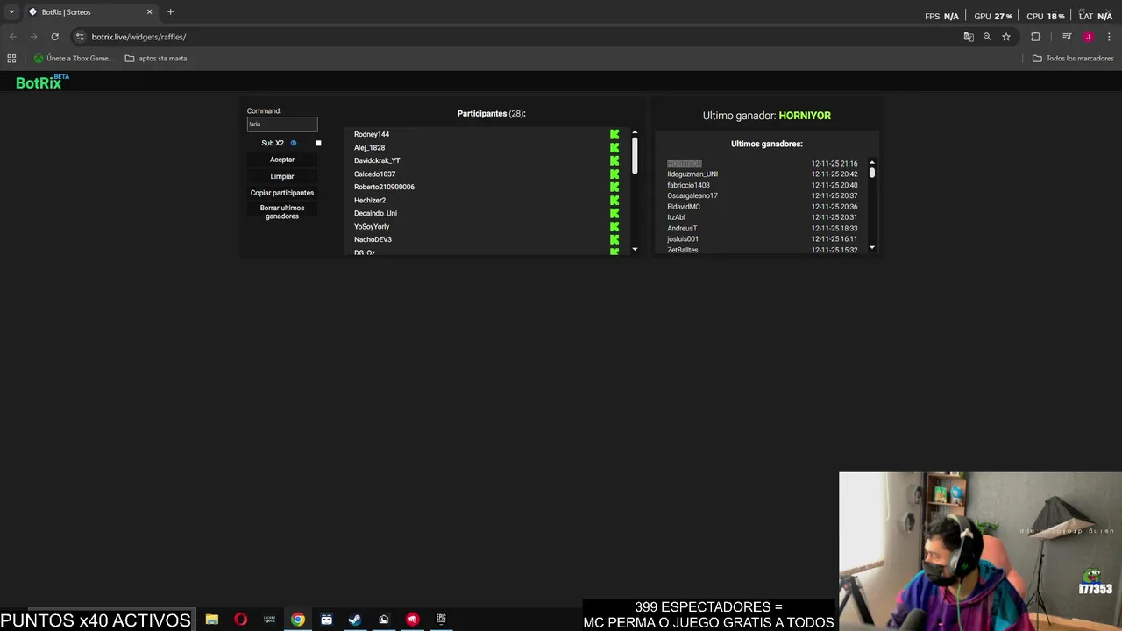Open Google Translate page icon in address bar
1122x631 pixels.
coord(969,37)
